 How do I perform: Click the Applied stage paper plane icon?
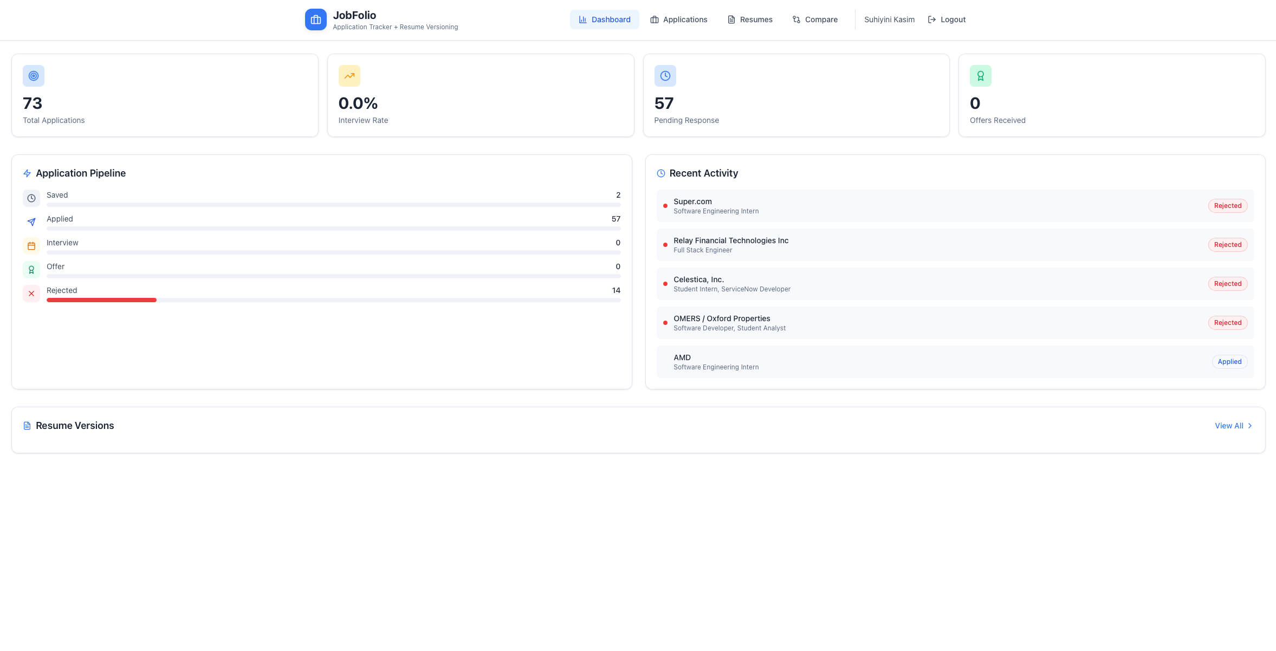coord(31,222)
